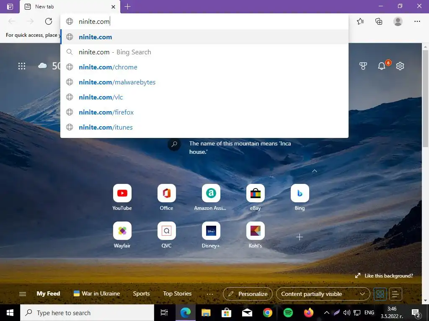Click the page vertical scrollbar
429x321 pixels.
426,98
